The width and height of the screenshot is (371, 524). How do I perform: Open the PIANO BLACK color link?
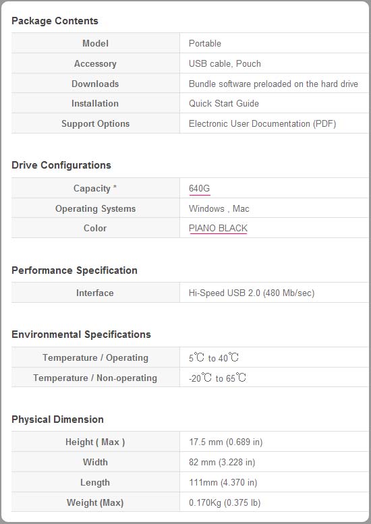point(218,228)
